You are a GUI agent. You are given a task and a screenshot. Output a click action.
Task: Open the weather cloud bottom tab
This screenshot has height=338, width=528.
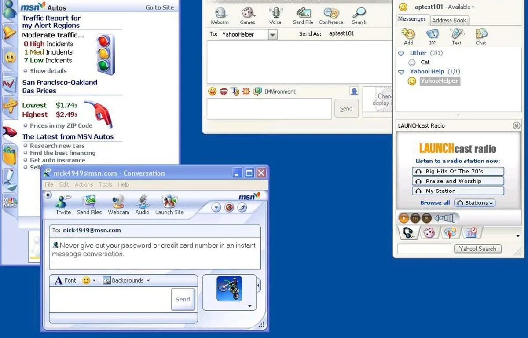point(450,232)
